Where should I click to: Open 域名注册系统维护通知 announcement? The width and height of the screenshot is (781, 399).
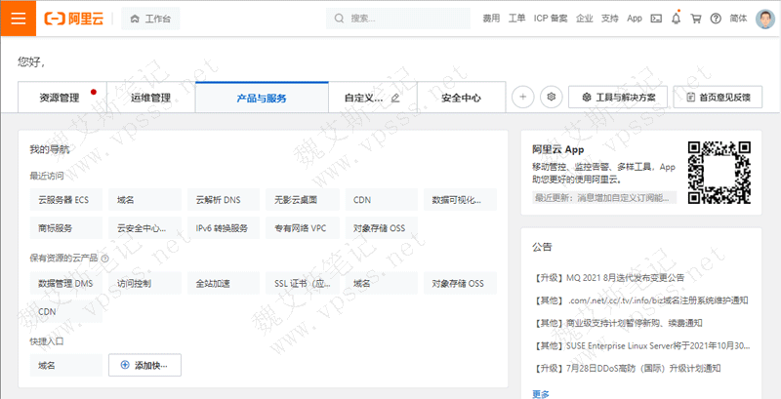[x=640, y=300]
